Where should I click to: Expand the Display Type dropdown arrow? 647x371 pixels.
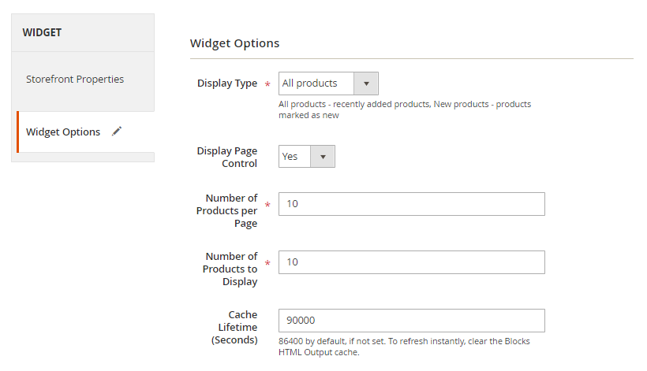365,83
